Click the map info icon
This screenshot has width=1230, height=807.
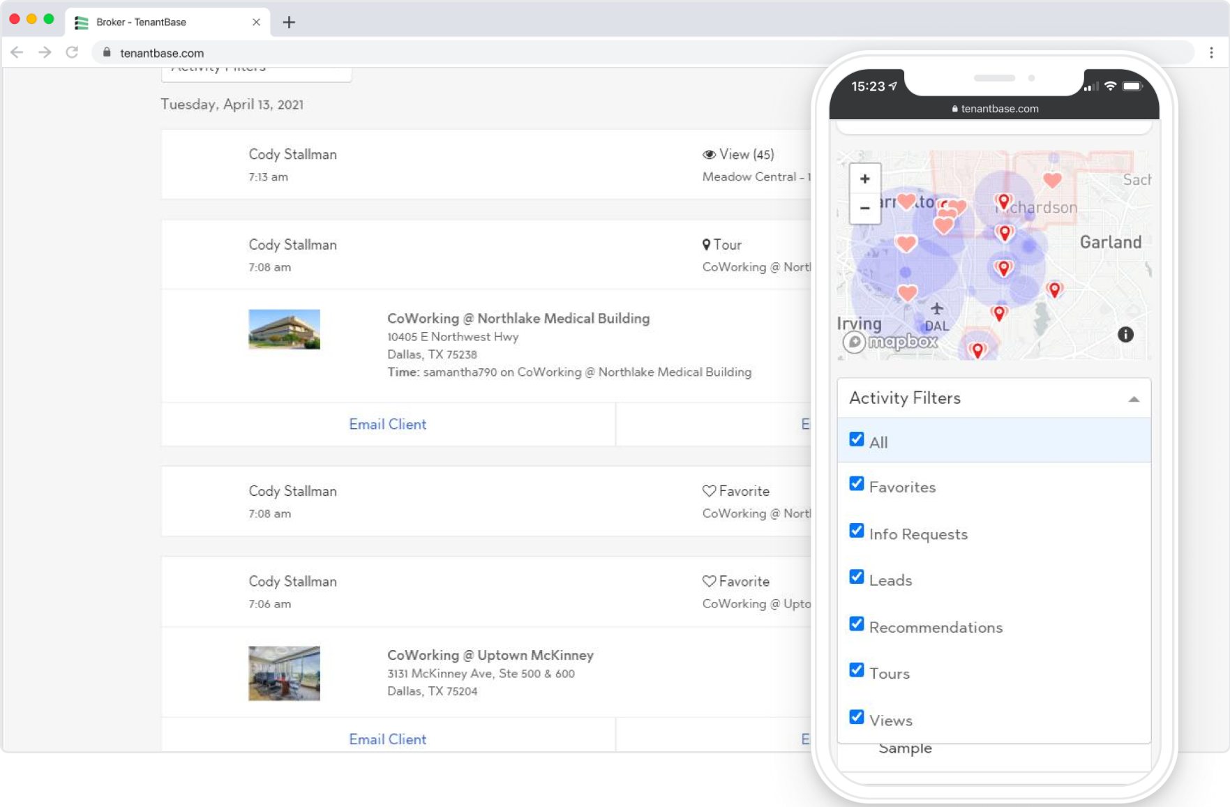(x=1125, y=334)
